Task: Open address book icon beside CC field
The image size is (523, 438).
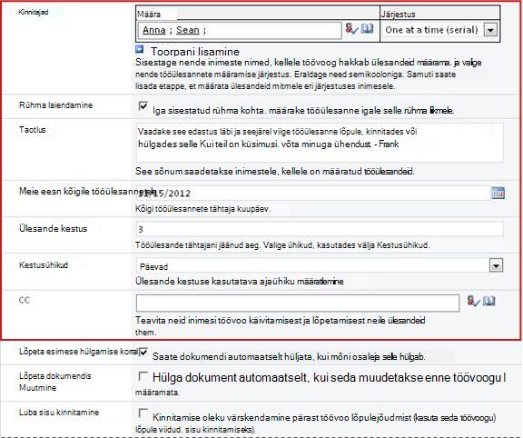Action: [489, 301]
